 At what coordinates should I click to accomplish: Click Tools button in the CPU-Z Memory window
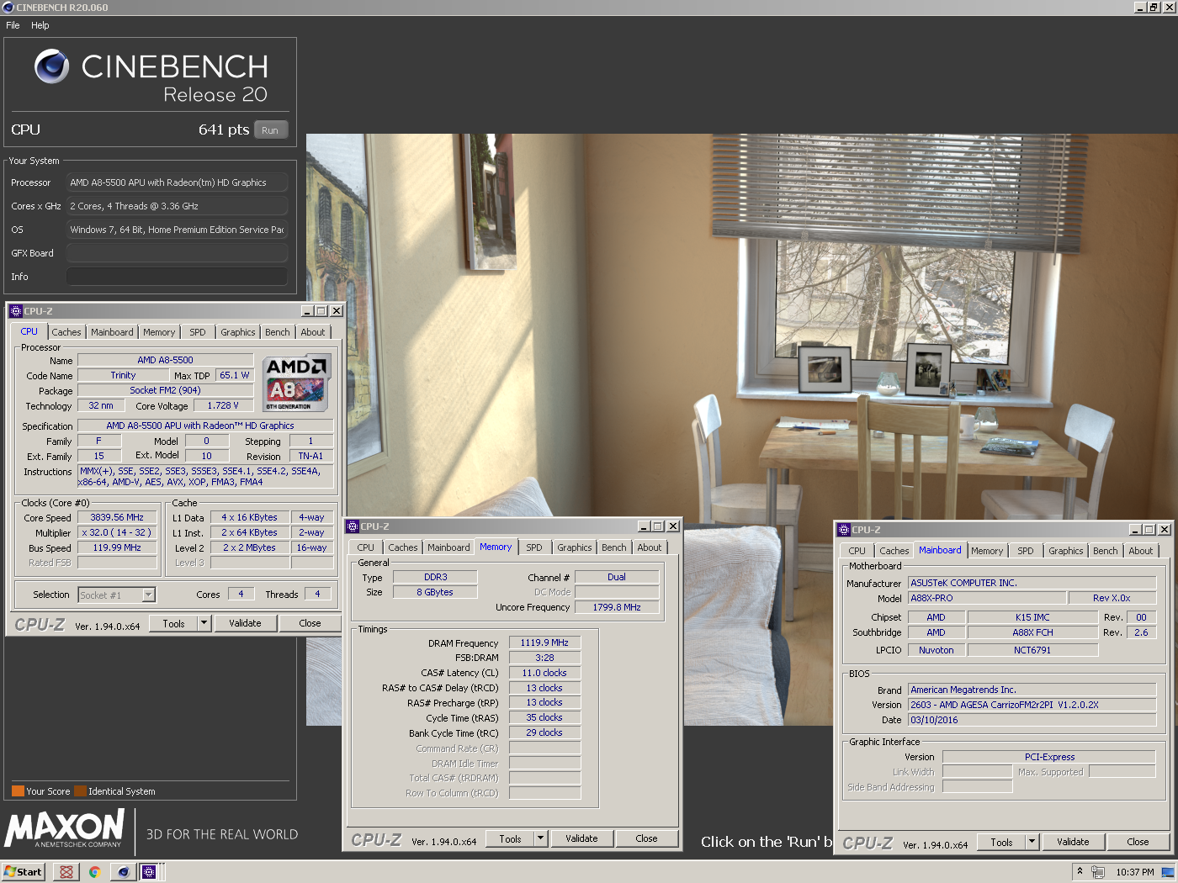pyautogui.click(x=510, y=838)
